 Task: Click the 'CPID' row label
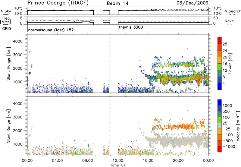[x=7, y=29]
